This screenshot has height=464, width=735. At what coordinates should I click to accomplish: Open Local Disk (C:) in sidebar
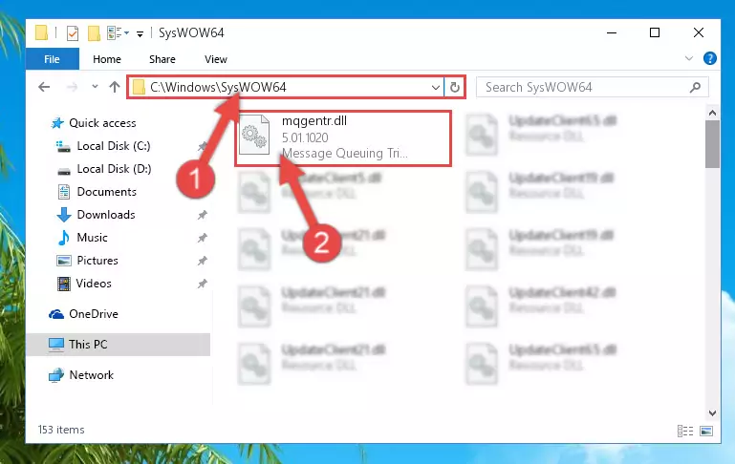pyautogui.click(x=114, y=146)
